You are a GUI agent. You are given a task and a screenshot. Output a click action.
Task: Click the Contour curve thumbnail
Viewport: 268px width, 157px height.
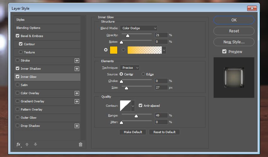pos(125,106)
